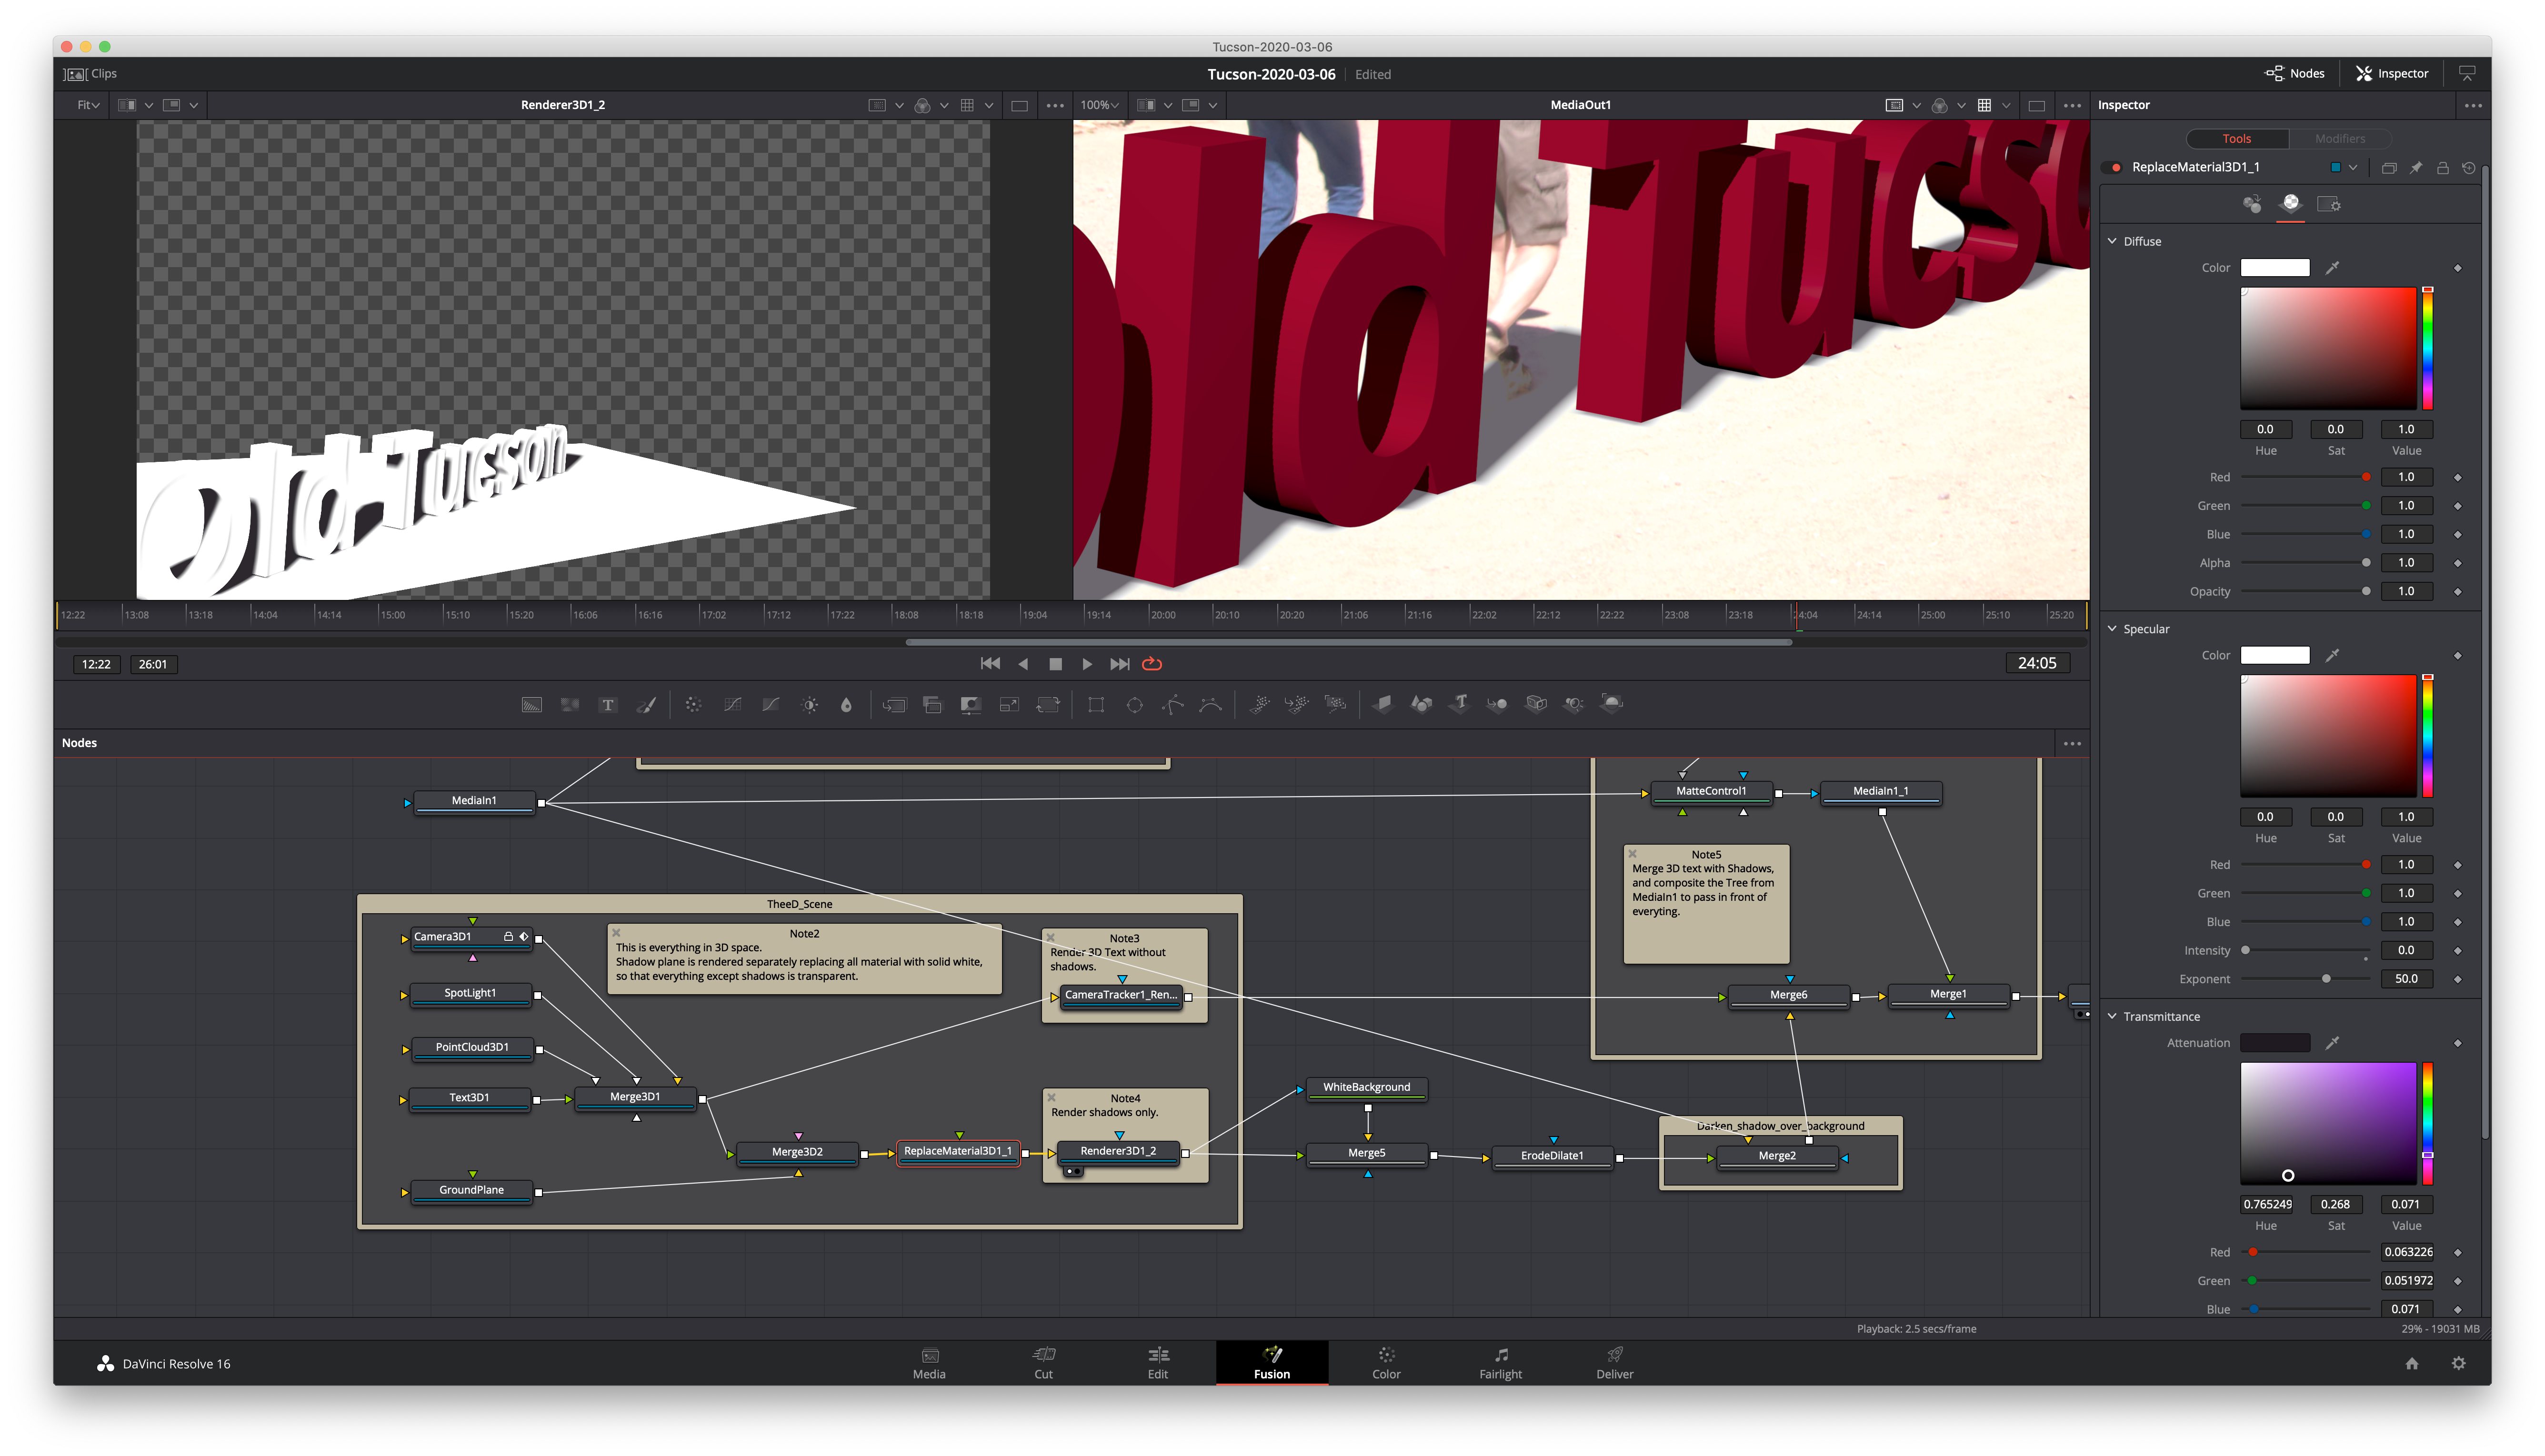This screenshot has width=2545, height=1456.
Task: Add a Matte Control tool from the toolbar
Action: (x=970, y=705)
